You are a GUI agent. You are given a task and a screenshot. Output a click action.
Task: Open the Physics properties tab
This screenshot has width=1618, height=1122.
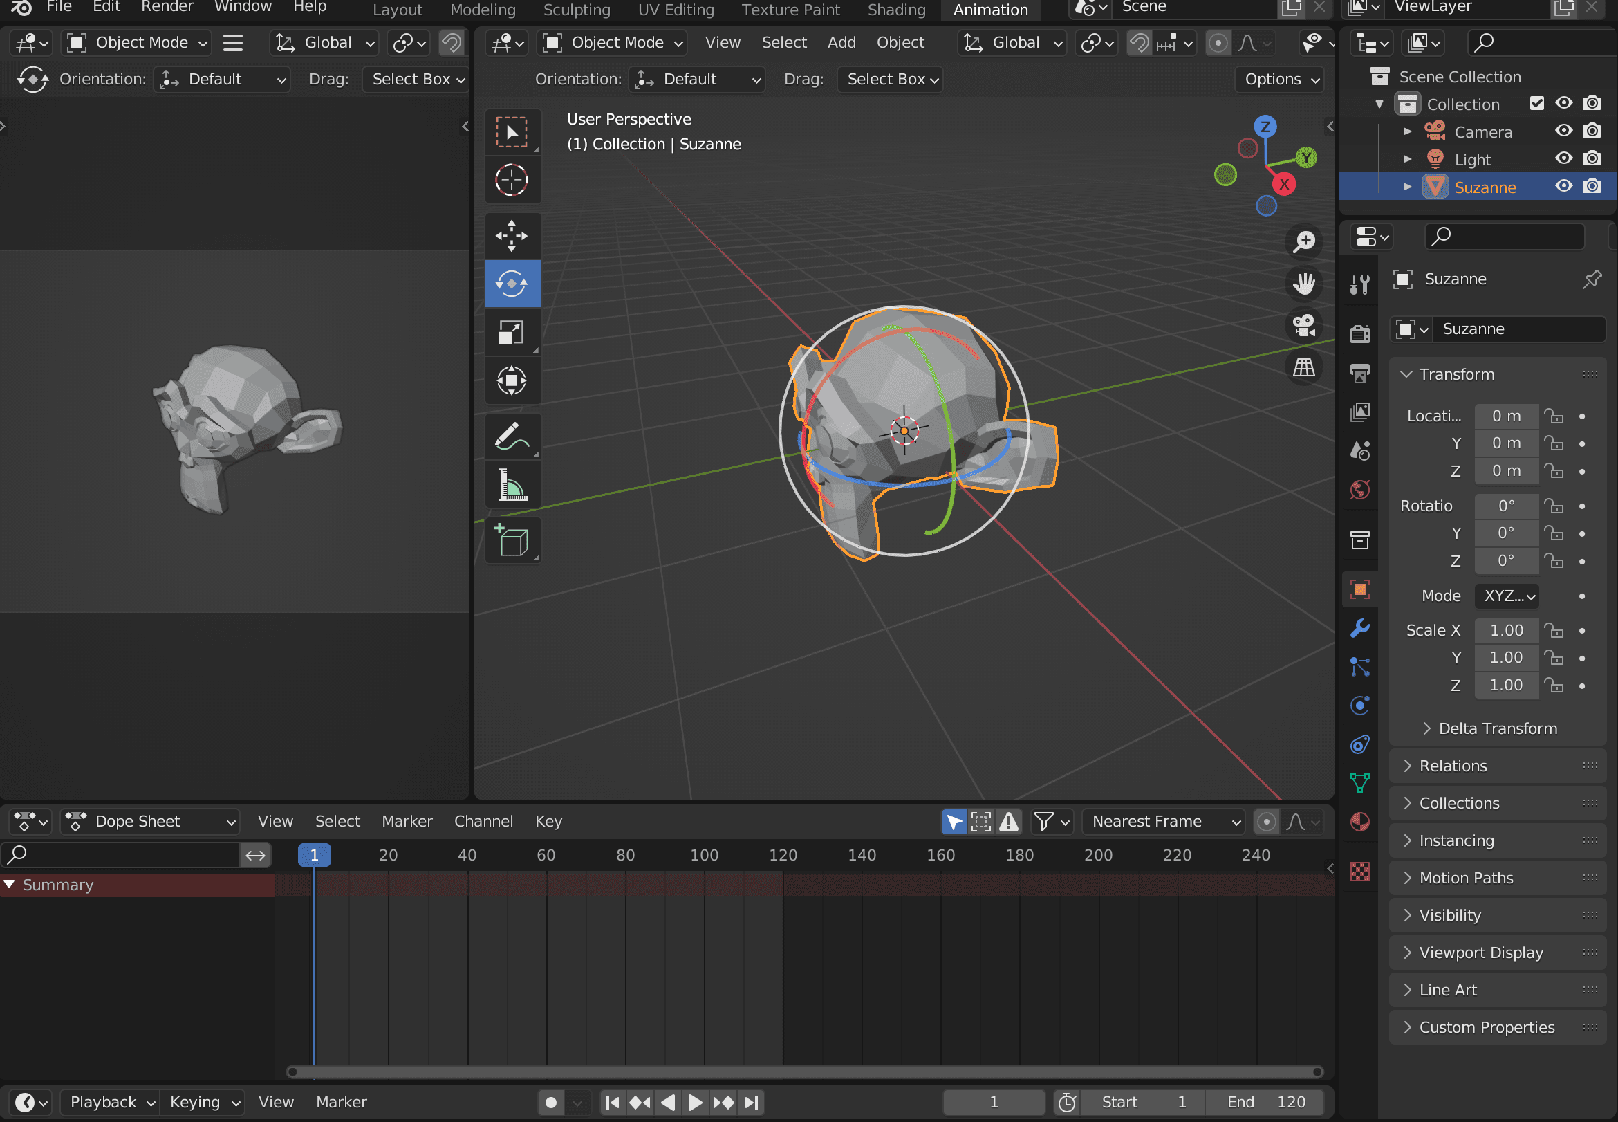[x=1360, y=705]
